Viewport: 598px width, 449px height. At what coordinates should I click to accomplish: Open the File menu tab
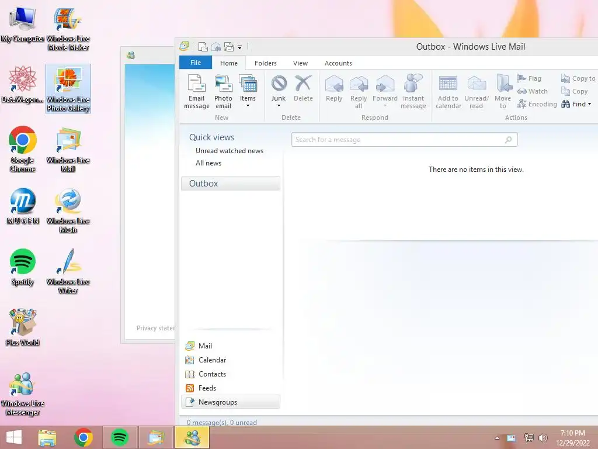point(196,63)
